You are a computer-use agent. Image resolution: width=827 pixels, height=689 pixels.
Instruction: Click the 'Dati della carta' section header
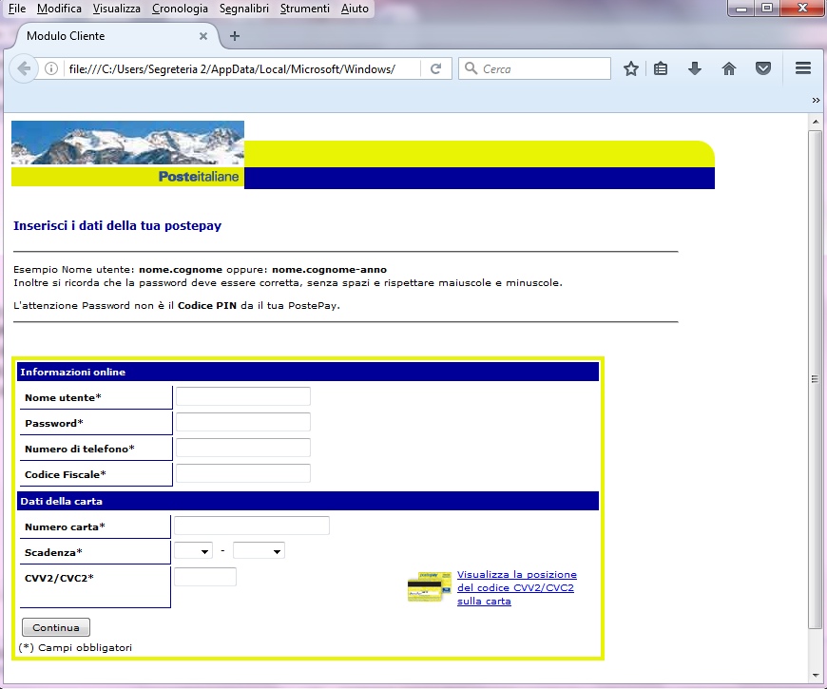pos(308,501)
